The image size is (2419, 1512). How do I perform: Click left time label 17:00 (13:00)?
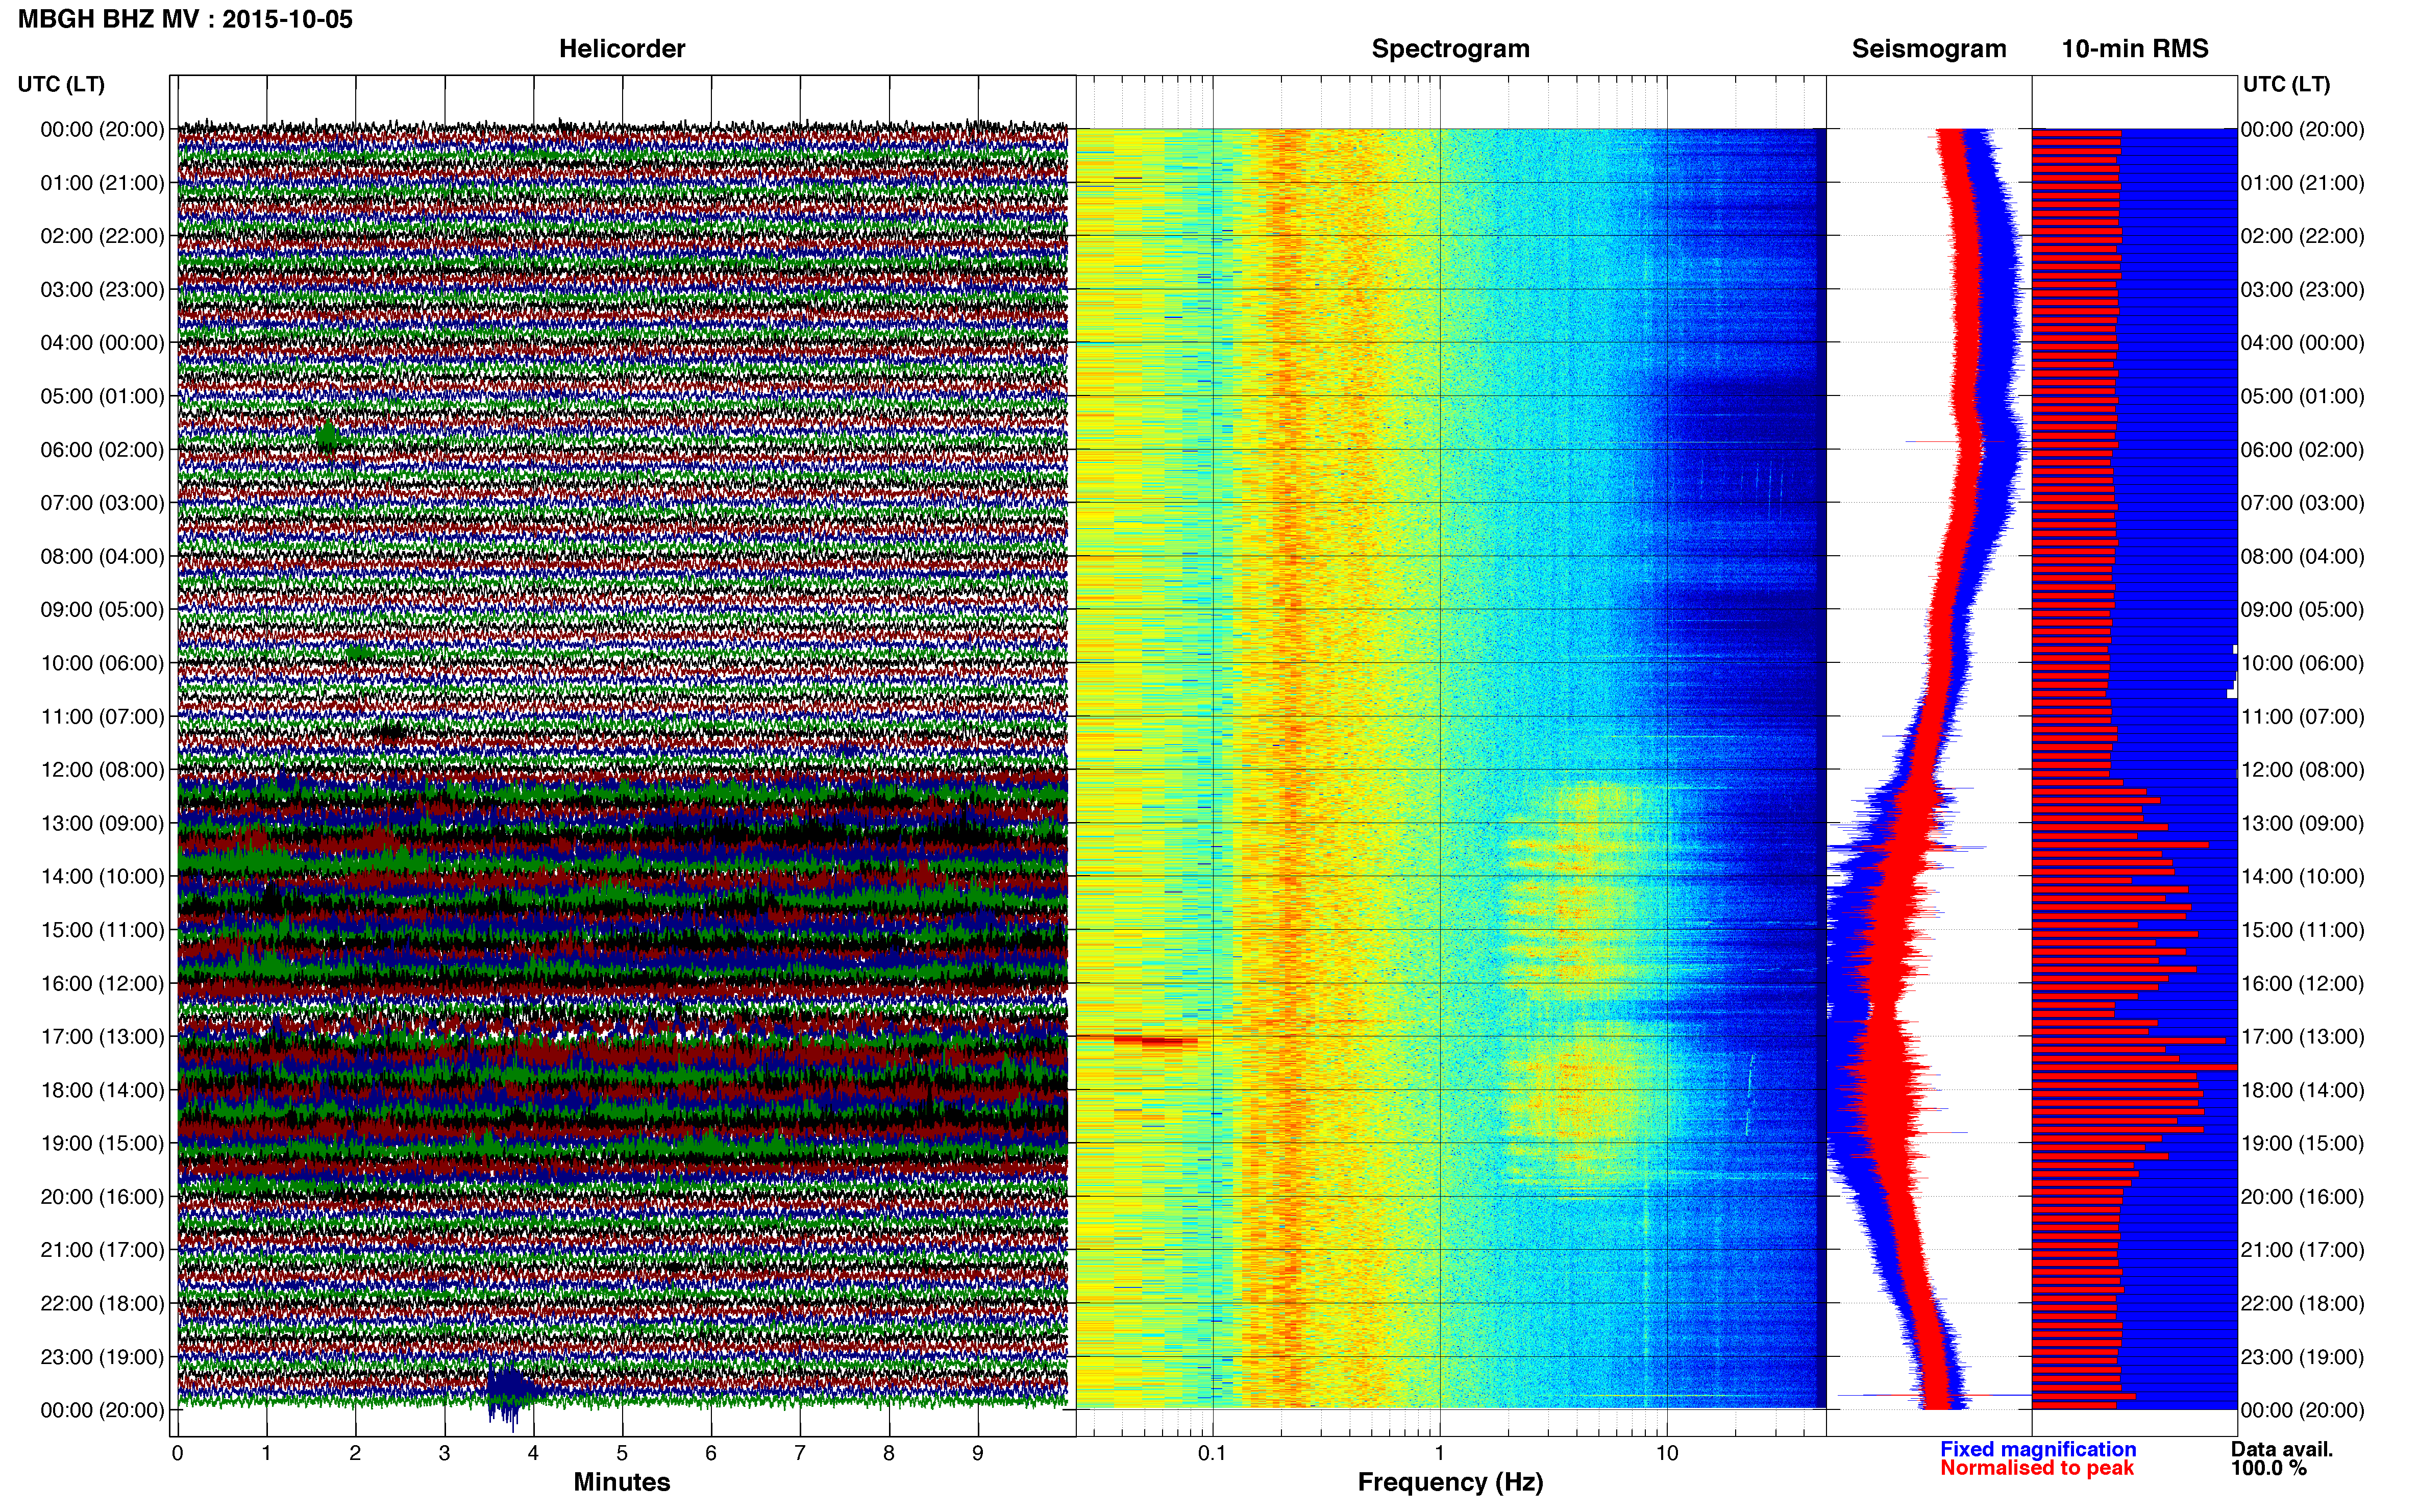pyautogui.click(x=102, y=1037)
